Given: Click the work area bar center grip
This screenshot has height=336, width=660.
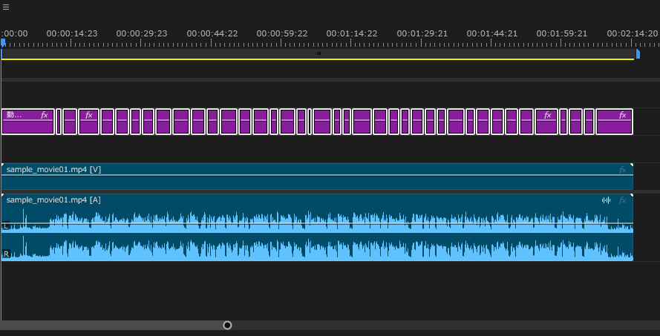Looking at the screenshot, I should coord(318,53).
